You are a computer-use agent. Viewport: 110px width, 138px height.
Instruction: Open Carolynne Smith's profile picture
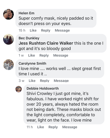[9, 65]
